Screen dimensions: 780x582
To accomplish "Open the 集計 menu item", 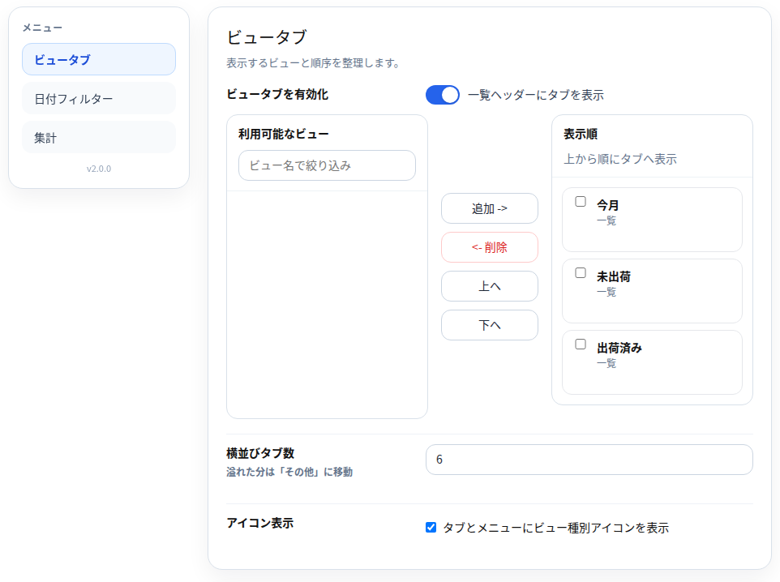I will coord(98,137).
